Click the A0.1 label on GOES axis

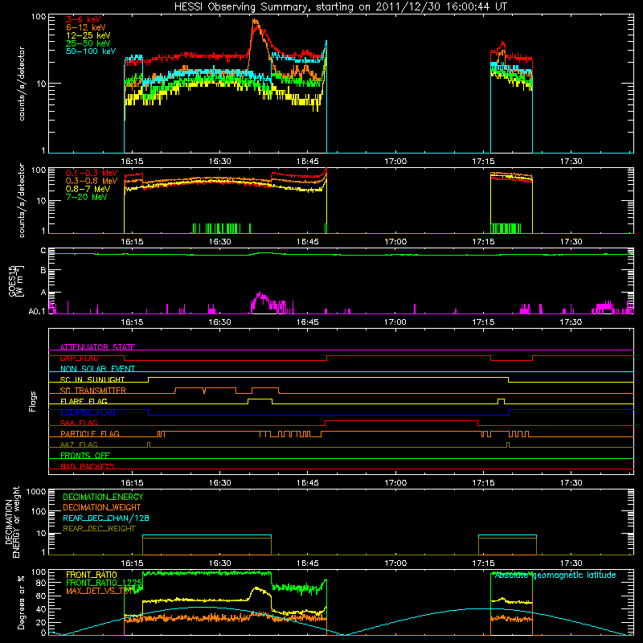click(37, 312)
